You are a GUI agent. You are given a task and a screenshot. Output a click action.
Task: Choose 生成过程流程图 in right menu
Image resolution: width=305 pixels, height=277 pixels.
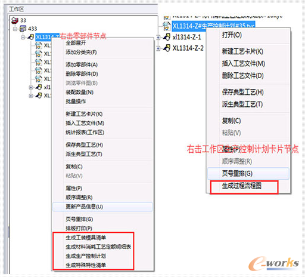tap(242, 186)
